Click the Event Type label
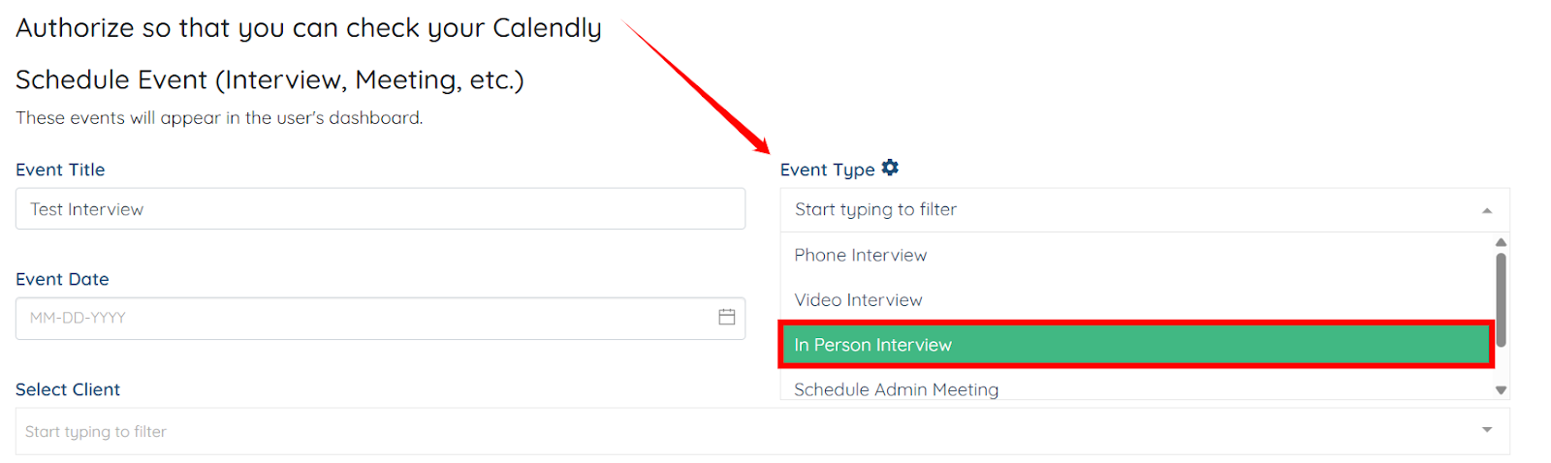The image size is (1551, 463). click(827, 170)
